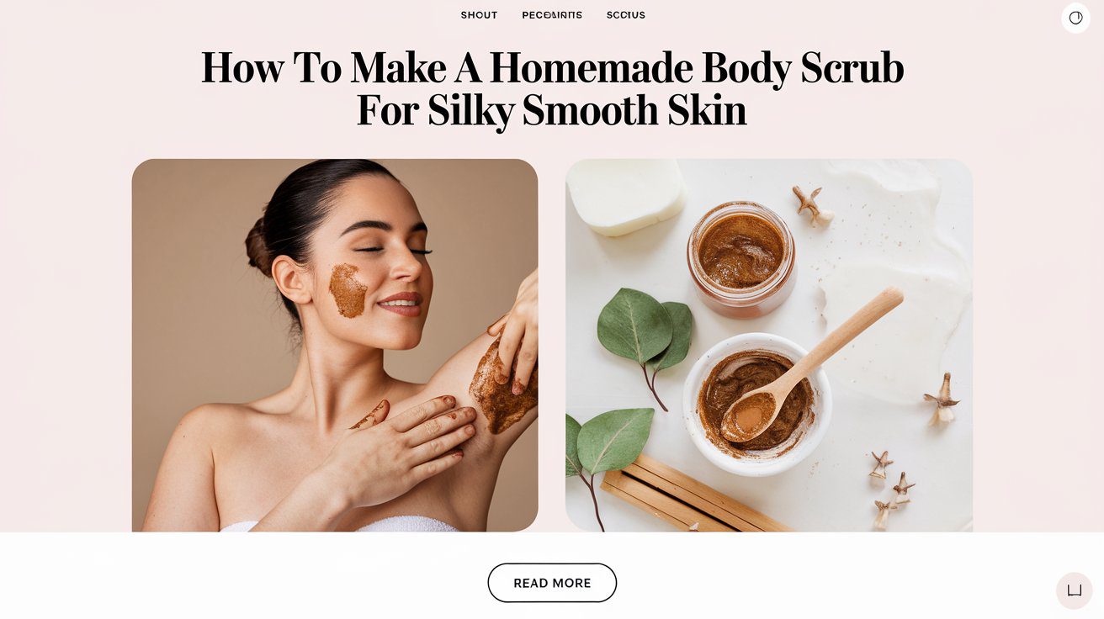
Task: Click the scrub patch on woman's cheek
Action: click(348, 291)
